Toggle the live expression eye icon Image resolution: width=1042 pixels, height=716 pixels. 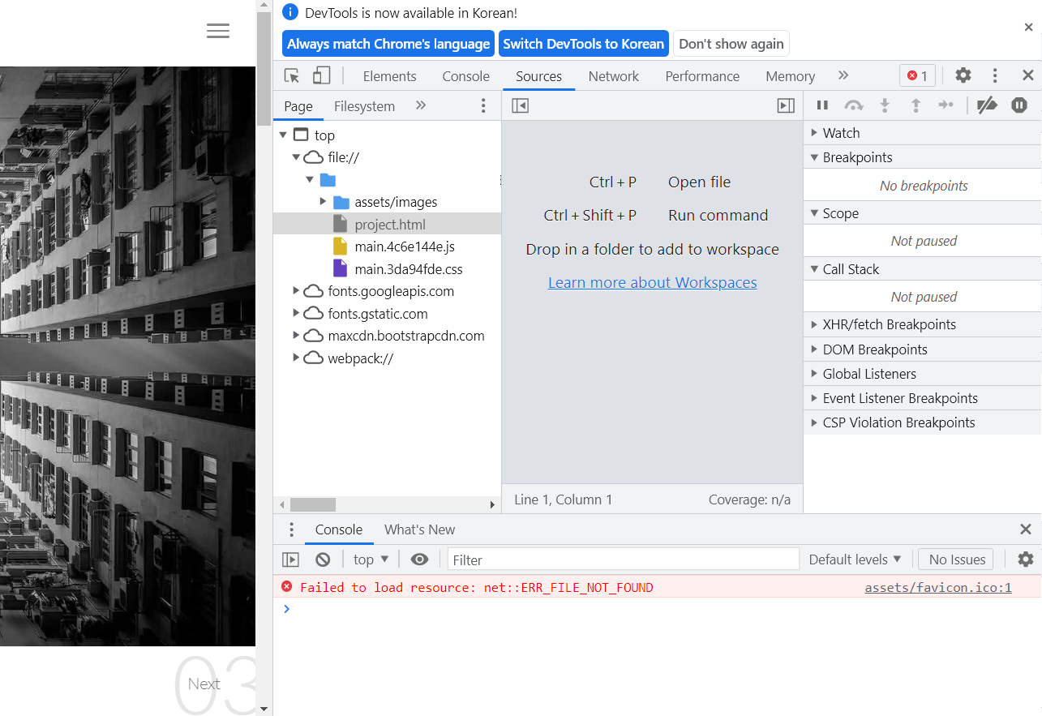[419, 560]
